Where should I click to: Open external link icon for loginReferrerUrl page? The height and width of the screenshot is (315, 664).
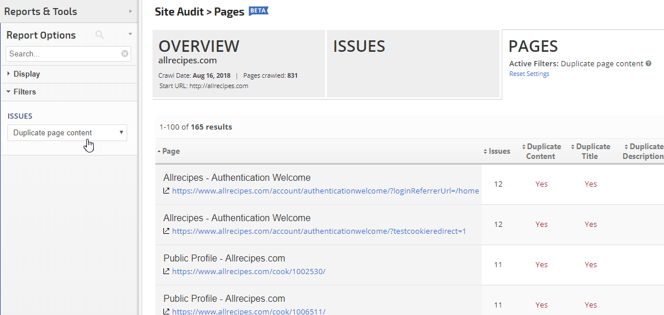click(x=166, y=191)
